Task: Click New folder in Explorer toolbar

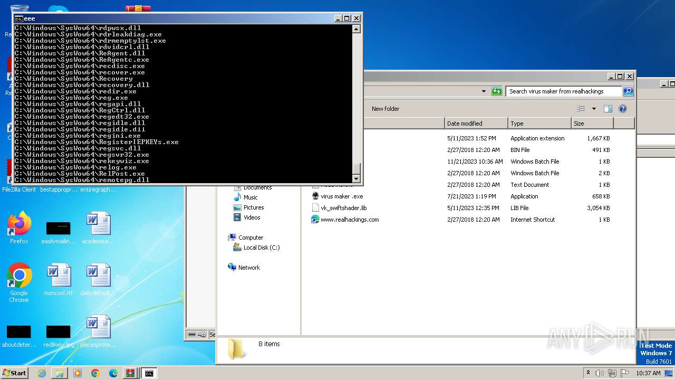Action: click(385, 109)
